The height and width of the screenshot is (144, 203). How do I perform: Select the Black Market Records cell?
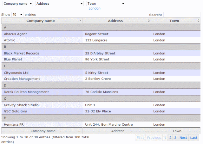pyautogui.click(x=42, y=53)
